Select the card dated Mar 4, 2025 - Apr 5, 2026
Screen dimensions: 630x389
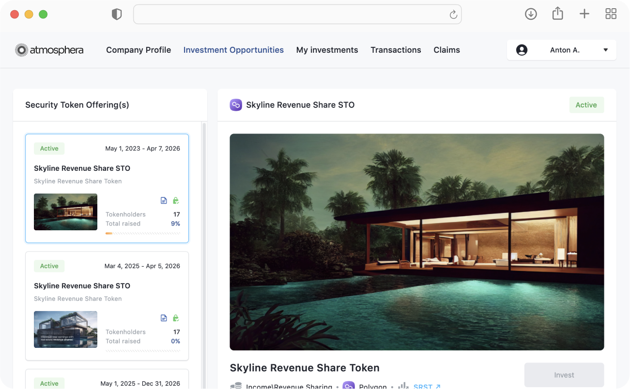click(x=107, y=306)
